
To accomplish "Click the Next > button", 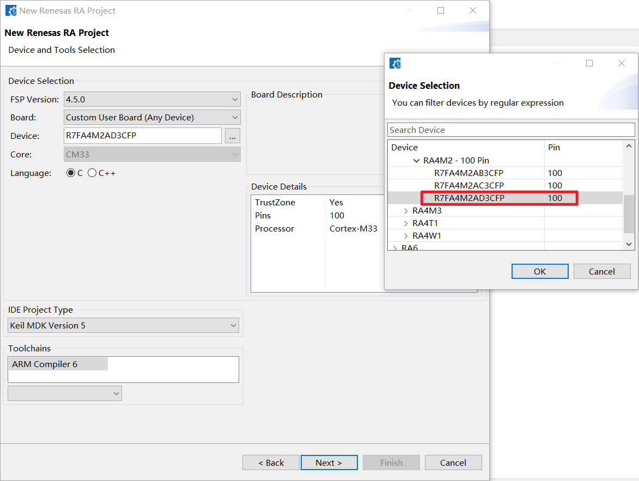I will coord(329,462).
